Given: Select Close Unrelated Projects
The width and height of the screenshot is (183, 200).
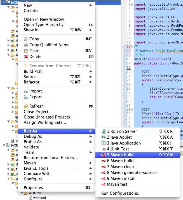Looking at the screenshot, I should [x=57, y=117].
